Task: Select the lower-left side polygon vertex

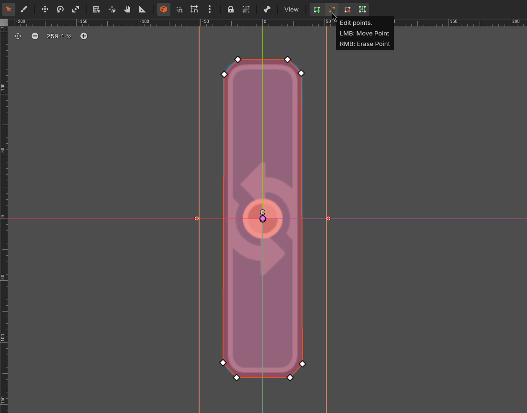Action: (223, 363)
